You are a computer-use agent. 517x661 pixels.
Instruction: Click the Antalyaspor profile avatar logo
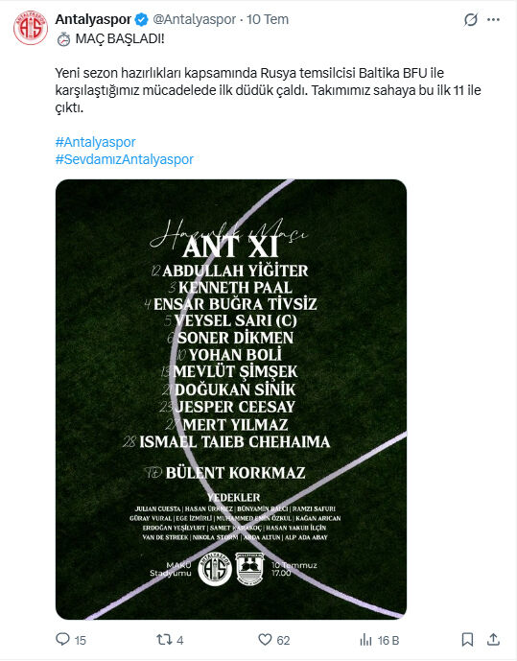(31, 28)
